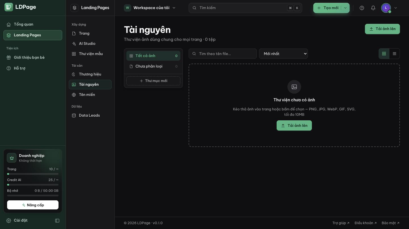Image resolution: width=409 pixels, height=229 pixels.
Task: Expand the Workspace của tôi switcher
Action: click(150, 8)
